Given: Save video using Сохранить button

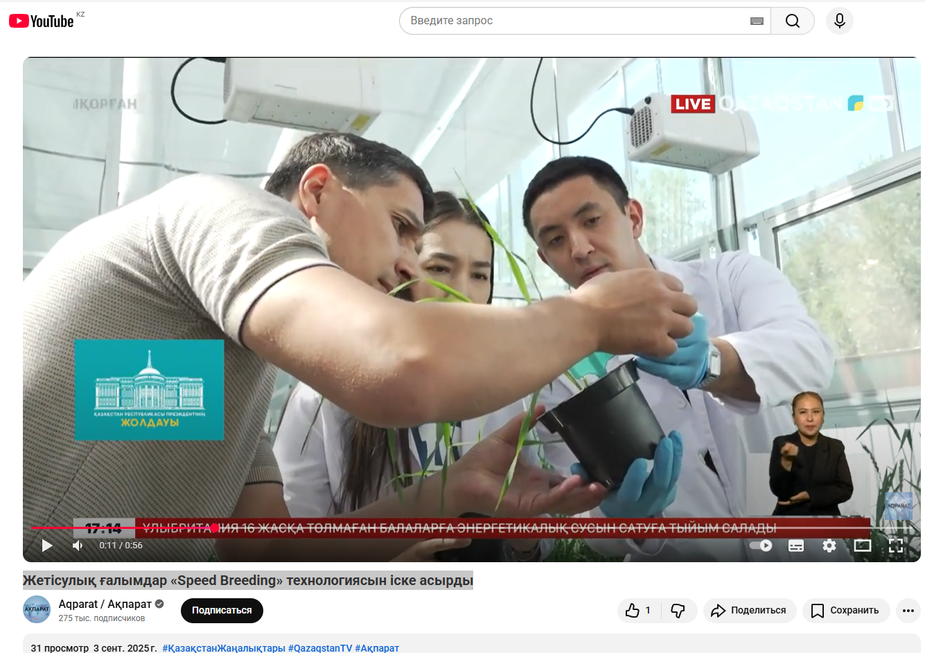Looking at the screenshot, I should click(x=845, y=611).
